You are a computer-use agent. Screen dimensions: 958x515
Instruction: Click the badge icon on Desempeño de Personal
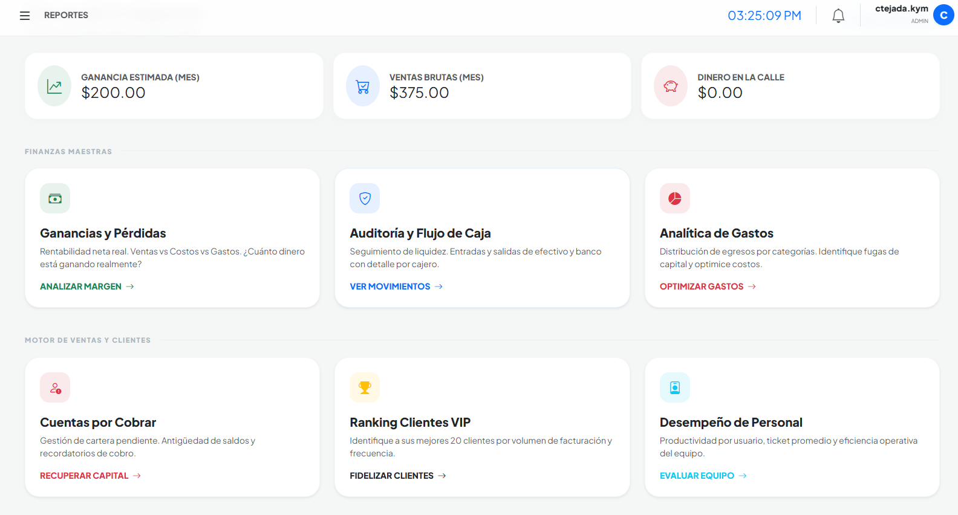pyautogui.click(x=674, y=387)
